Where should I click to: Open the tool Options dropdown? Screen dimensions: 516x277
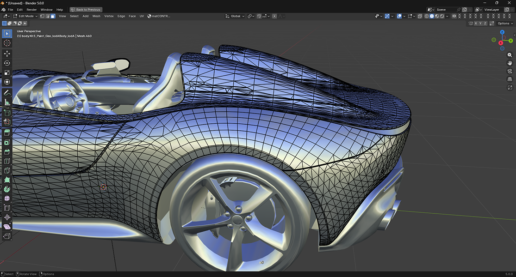click(505, 23)
